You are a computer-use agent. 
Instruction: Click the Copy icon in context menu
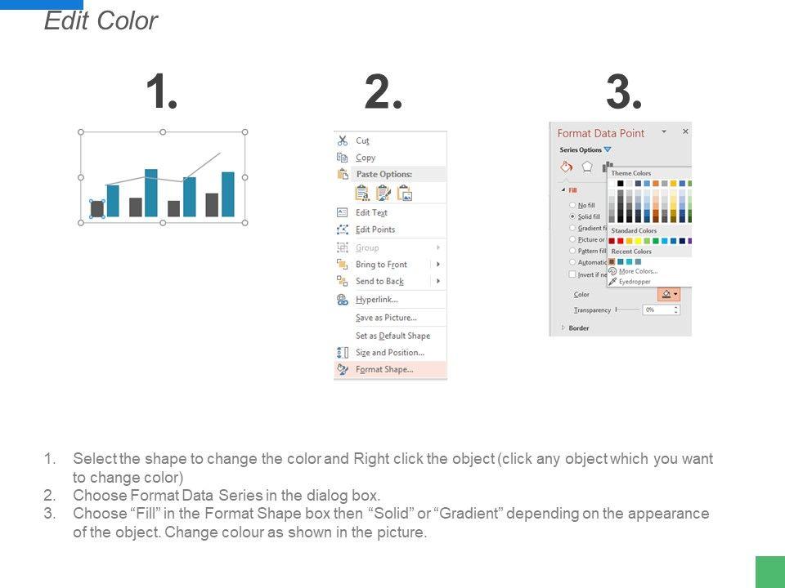pos(342,158)
